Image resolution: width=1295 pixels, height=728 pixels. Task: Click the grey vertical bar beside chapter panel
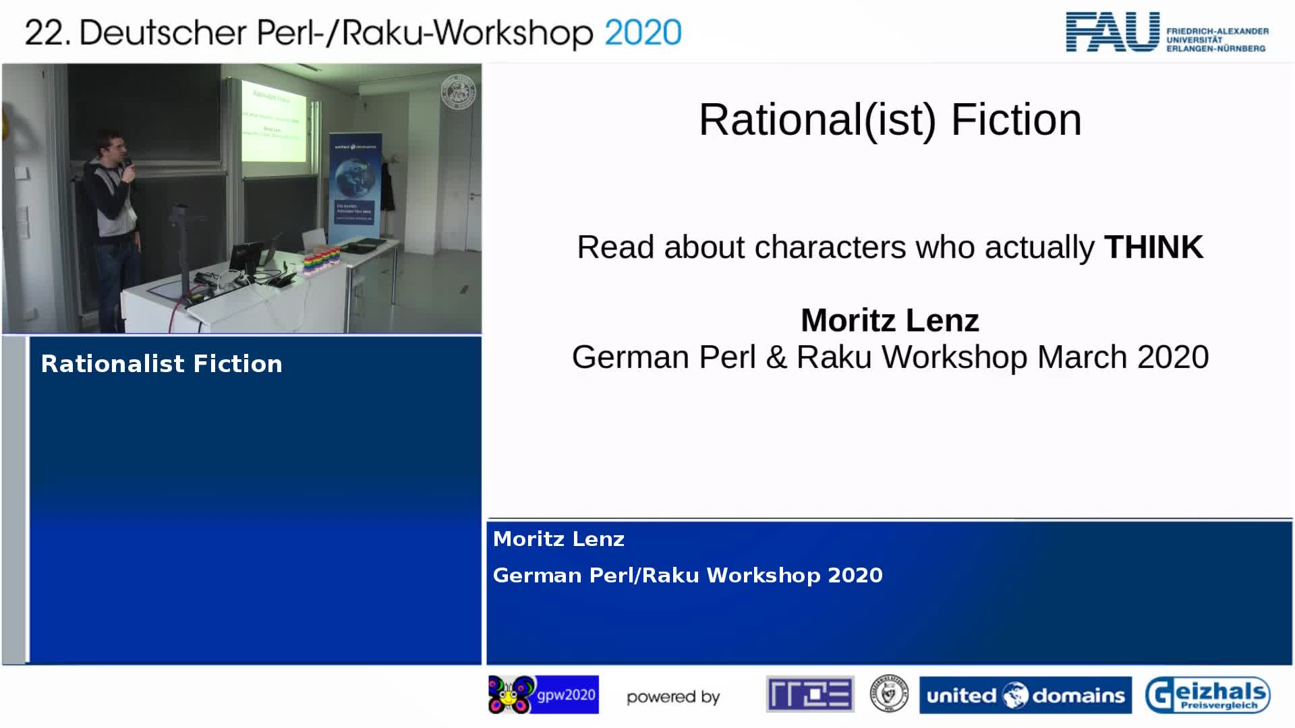coord(14,499)
